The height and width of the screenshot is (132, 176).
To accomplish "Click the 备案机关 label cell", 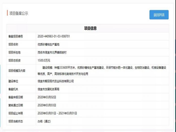I will click(x=21, y=89).
